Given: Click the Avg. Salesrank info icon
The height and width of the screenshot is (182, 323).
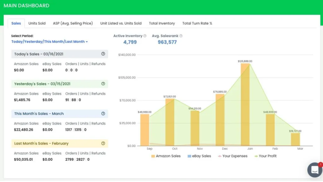Looking at the screenshot, I should pyautogui.click(x=181, y=36).
